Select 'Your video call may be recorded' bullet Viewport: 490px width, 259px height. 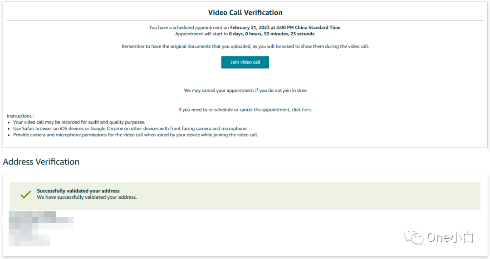click(x=79, y=122)
